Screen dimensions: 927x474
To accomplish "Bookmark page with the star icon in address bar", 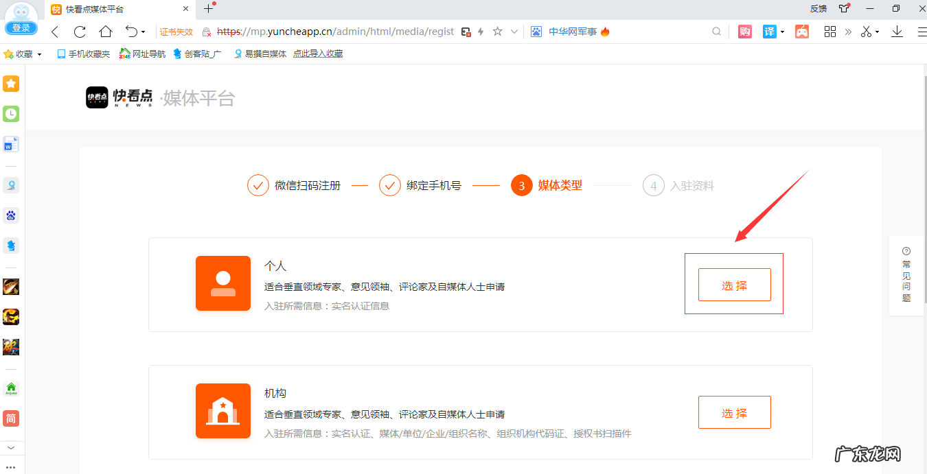I will pyautogui.click(x=498, y=32).
